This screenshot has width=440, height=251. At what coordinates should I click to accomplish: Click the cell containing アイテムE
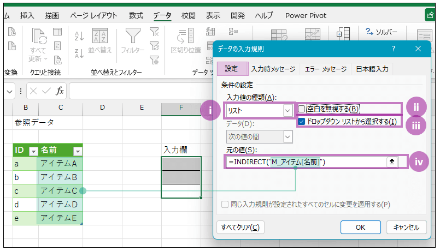point(60,218)
